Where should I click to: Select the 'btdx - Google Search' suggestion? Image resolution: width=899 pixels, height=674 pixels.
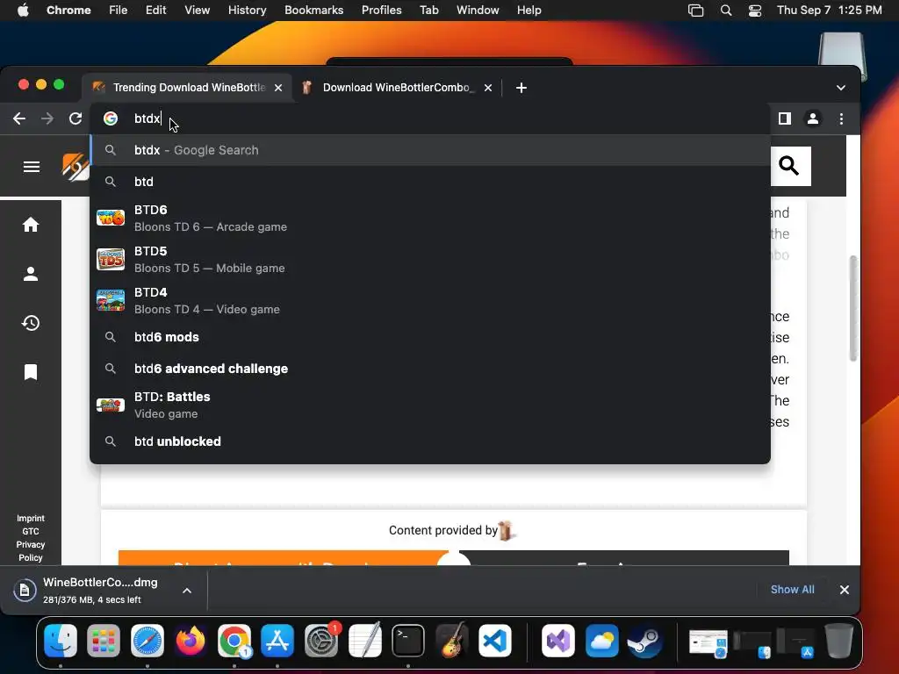tap(430, 150)
